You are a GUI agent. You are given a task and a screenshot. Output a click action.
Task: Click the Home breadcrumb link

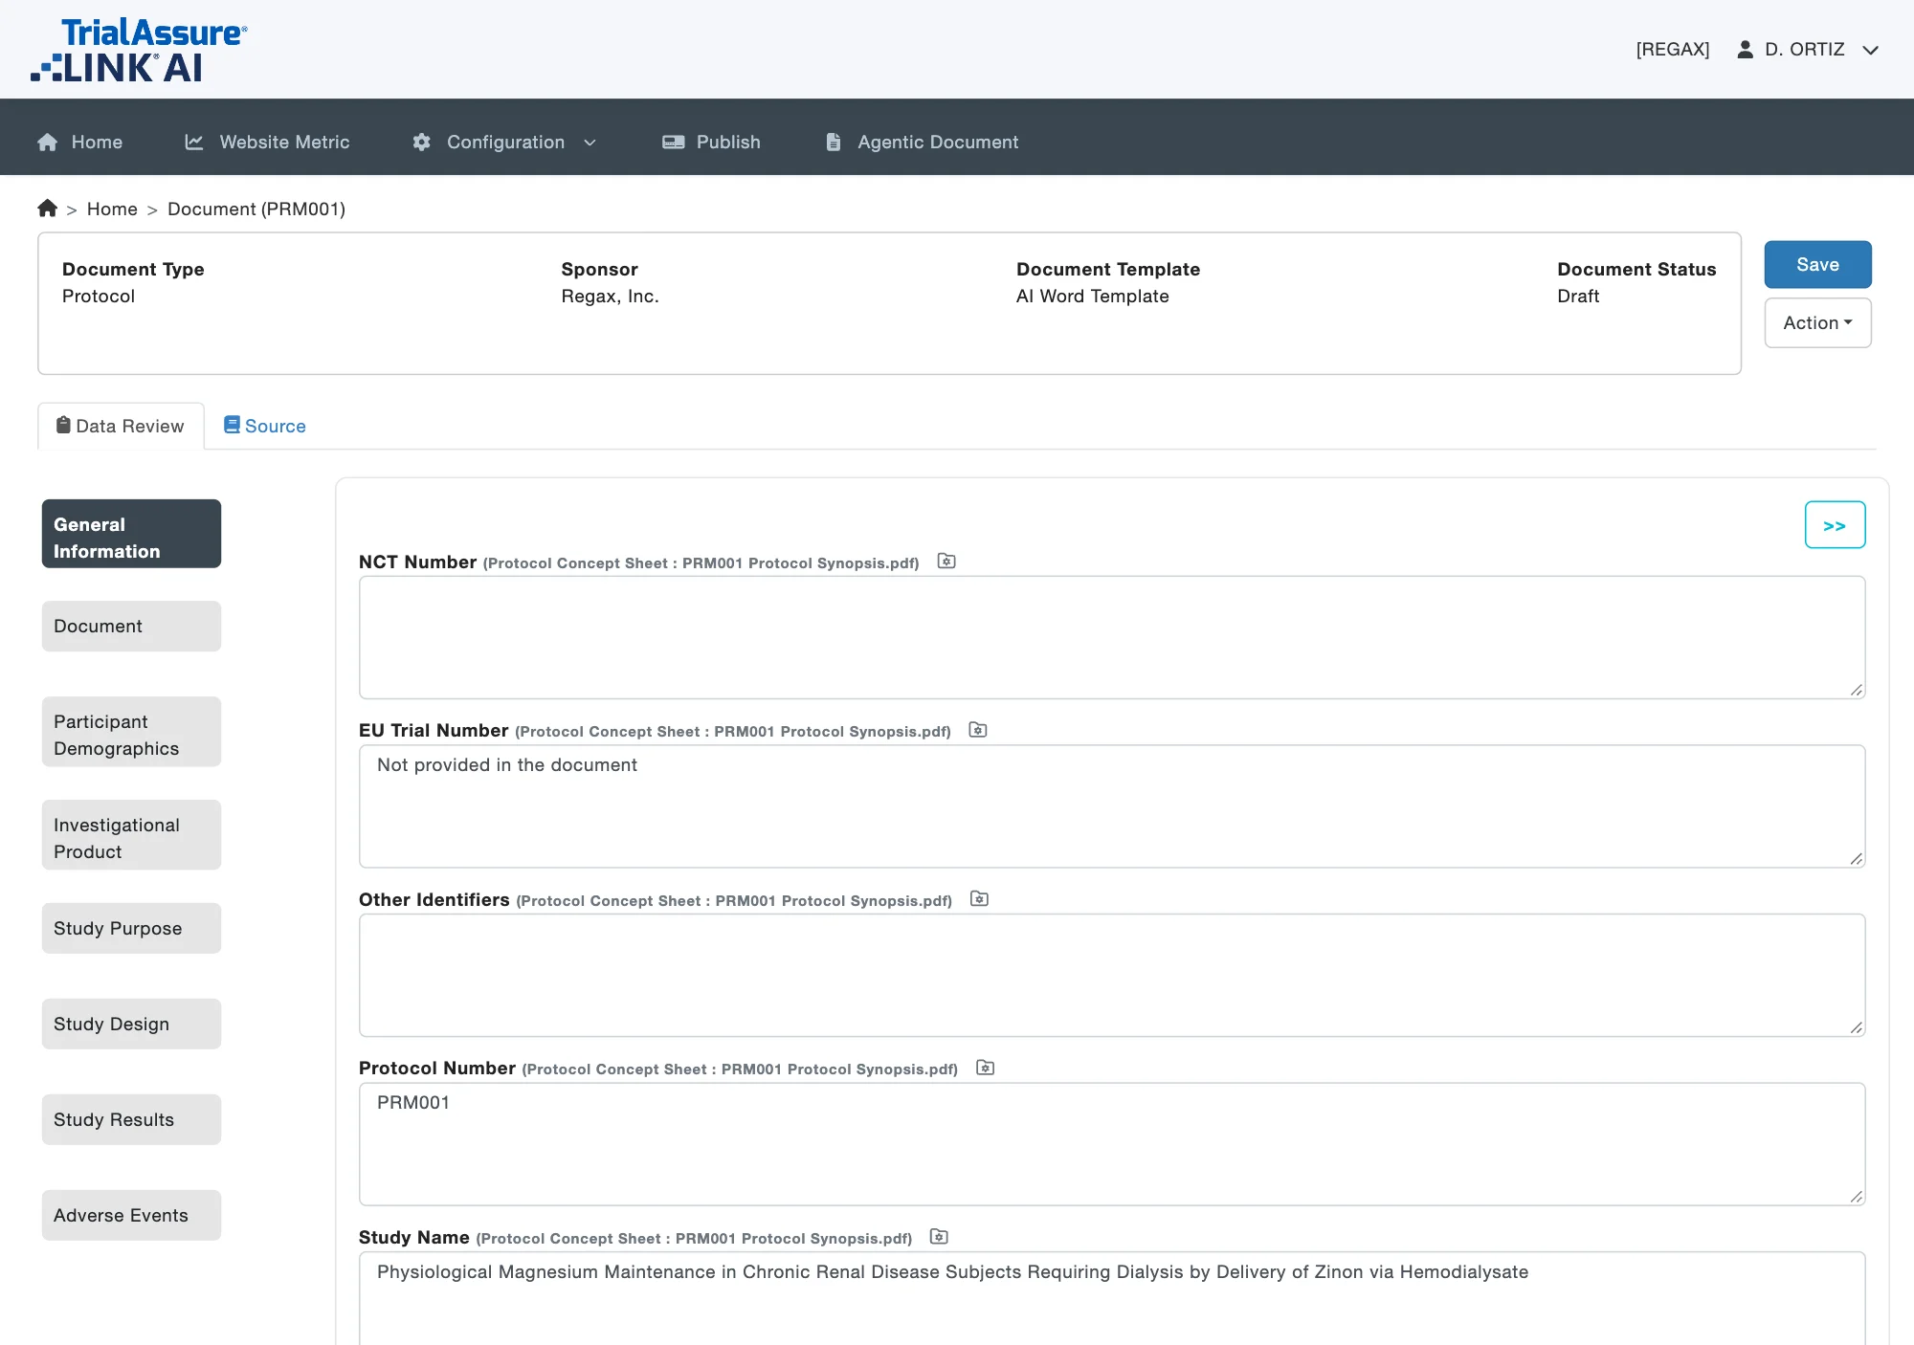112,209
